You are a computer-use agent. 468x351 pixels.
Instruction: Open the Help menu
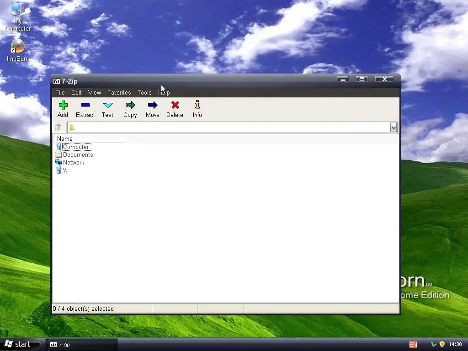click(x=164, y=92)
